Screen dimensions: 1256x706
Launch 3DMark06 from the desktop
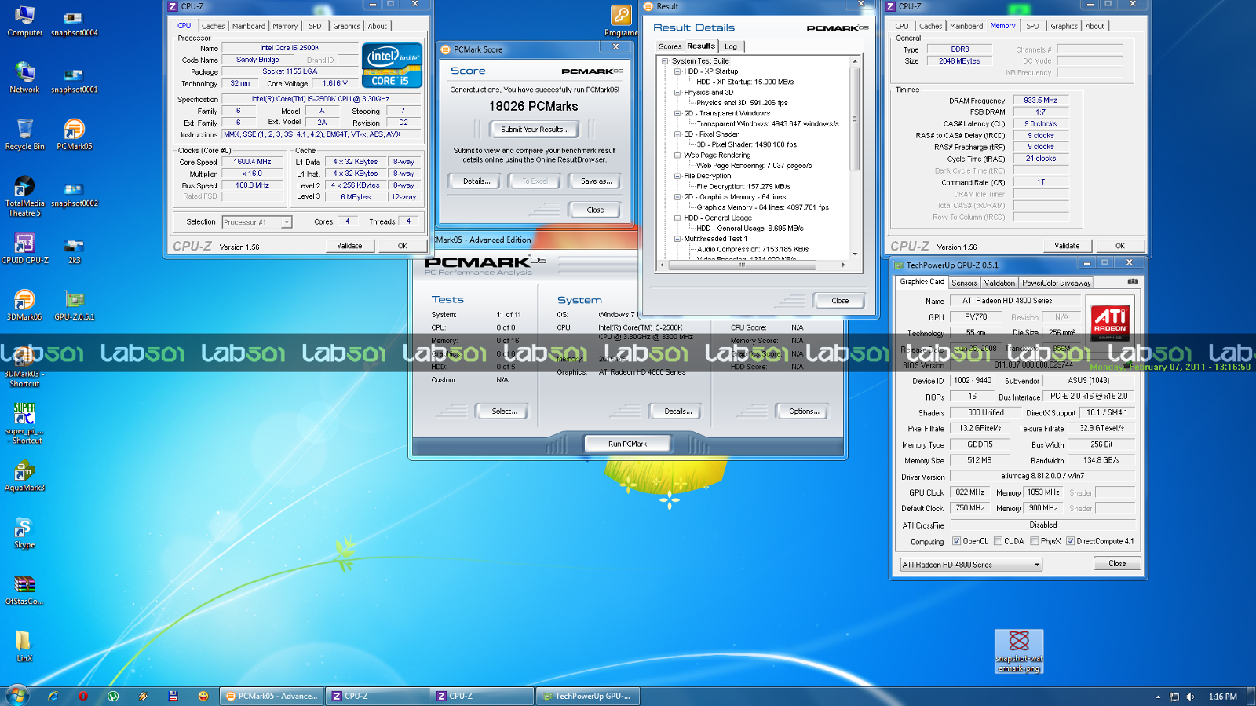coord(24,305)
